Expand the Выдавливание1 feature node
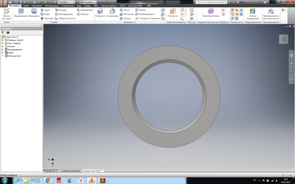Image resolution: width=295 pixels, height=184 pixels. click(x=2, y=49)
